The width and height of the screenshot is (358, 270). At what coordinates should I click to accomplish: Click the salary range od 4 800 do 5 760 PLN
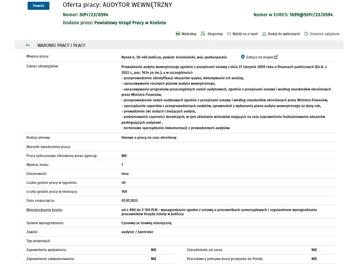[139, 210]
